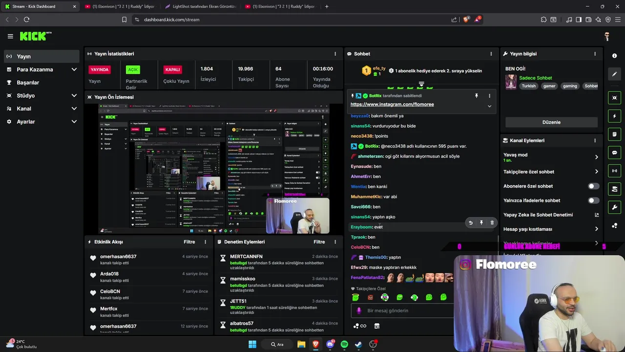Screen dimensions: 625x352
Task: Go to Yayın in the sidebar
Action: point(41,56)
